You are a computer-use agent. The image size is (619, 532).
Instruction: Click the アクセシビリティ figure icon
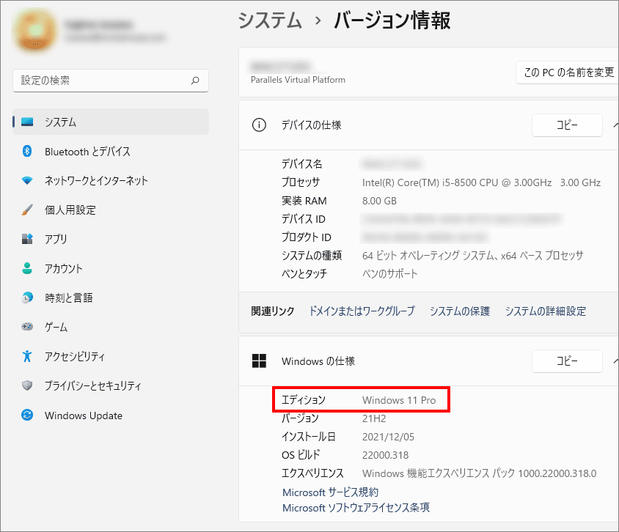click(27, 357)
